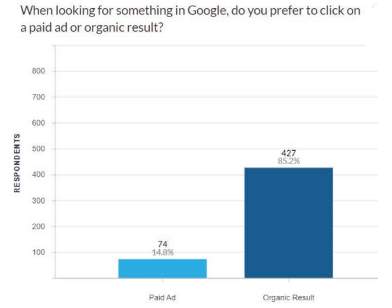
Task: Click the 74 value above the bar
Action: 162,245
